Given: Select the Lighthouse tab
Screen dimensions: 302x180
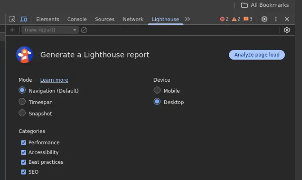Looking at the screenshot, I should (x=166, y=19).
